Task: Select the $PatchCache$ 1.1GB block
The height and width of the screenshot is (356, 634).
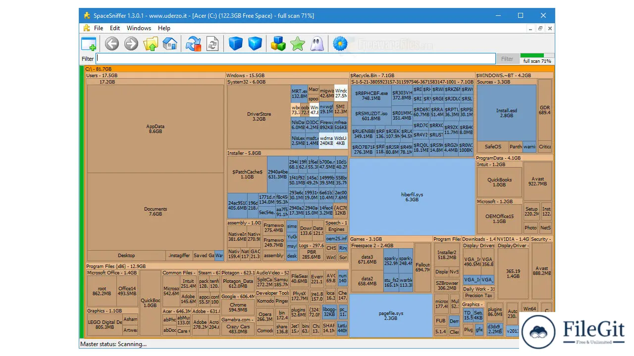Action: (x=247, y=174)
